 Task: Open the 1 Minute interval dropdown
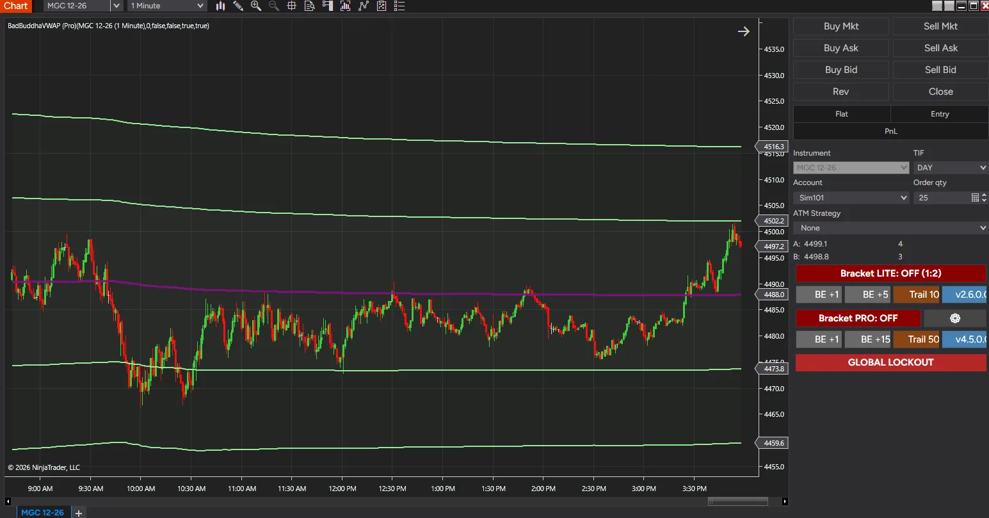167,6
